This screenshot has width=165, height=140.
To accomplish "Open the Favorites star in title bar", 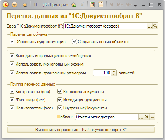I will pos(25,5).
